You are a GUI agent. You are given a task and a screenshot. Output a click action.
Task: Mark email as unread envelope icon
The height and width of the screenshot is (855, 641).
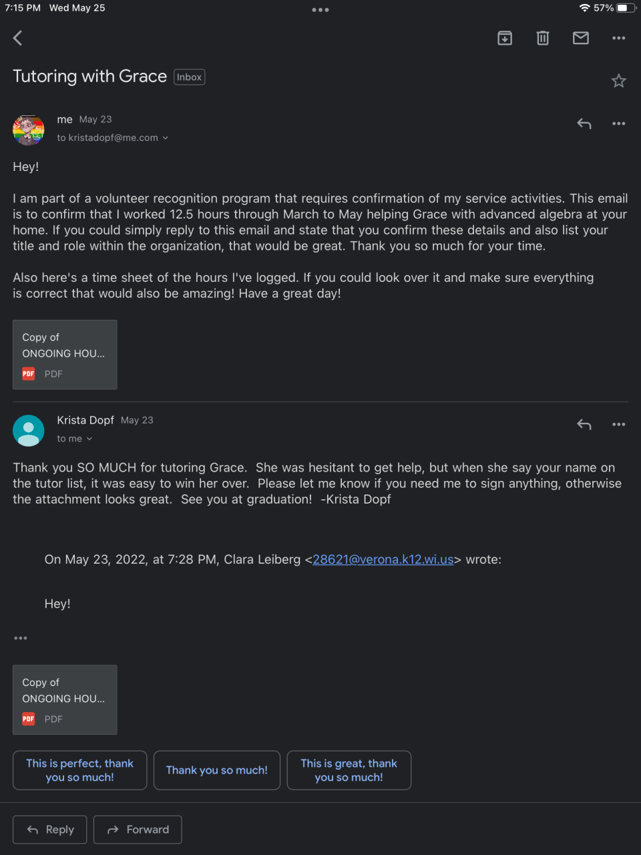click(581, 38)
